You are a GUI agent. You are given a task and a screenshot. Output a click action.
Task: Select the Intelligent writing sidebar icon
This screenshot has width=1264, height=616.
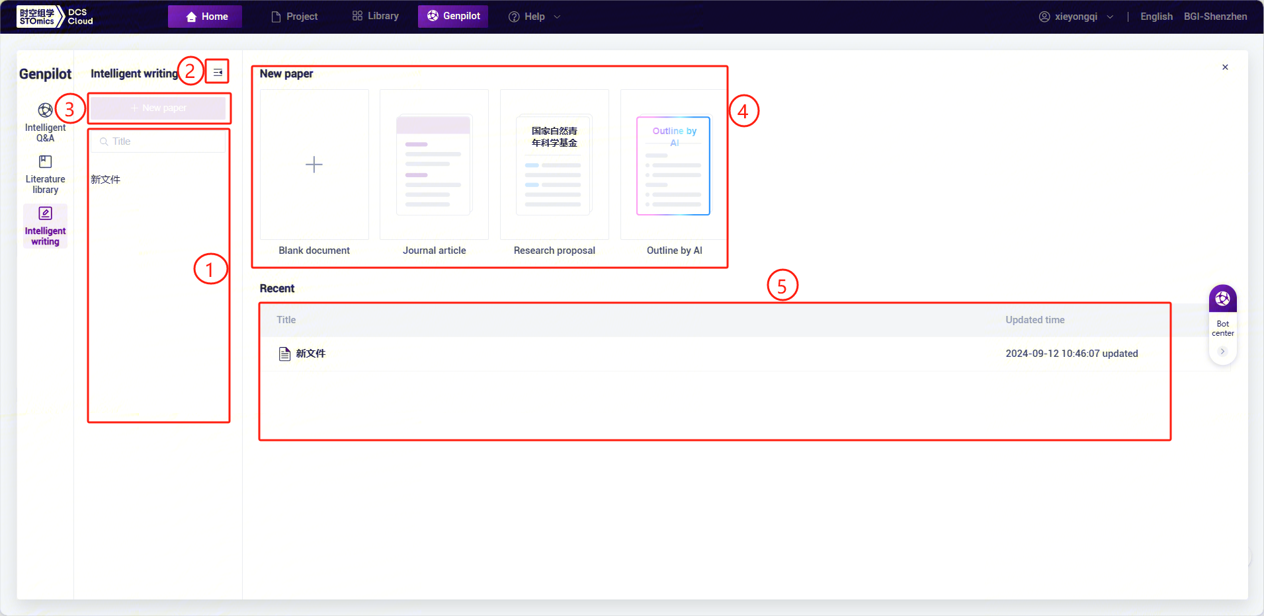click(x=45, y=213)
